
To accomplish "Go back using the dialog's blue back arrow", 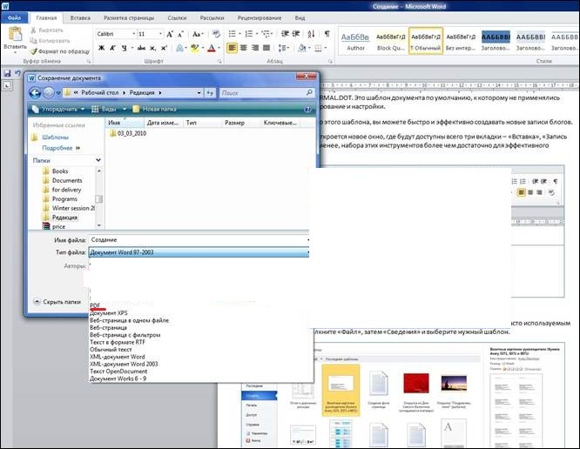I will click(35, 93).
